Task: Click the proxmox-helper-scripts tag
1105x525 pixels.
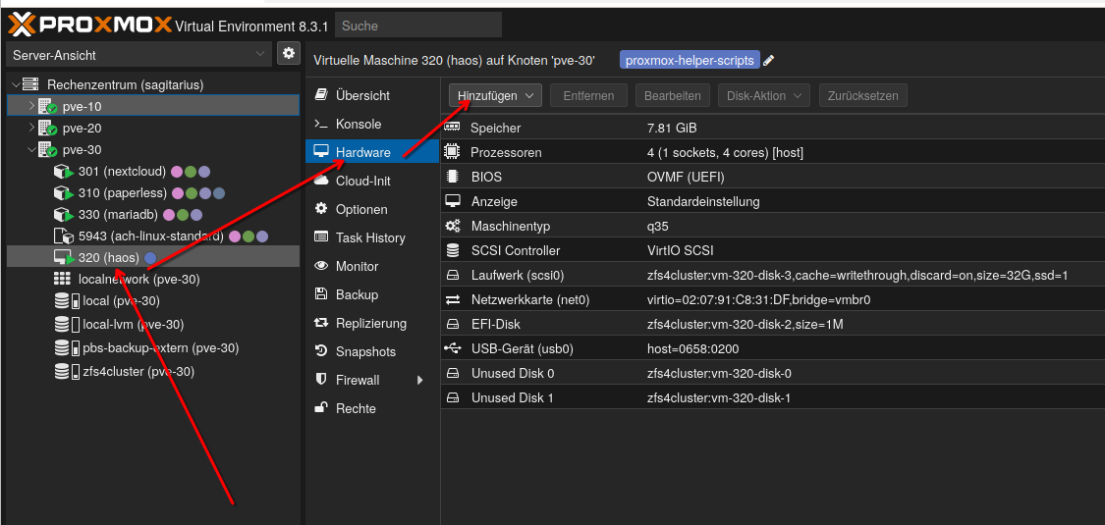Action: (690, 61)
